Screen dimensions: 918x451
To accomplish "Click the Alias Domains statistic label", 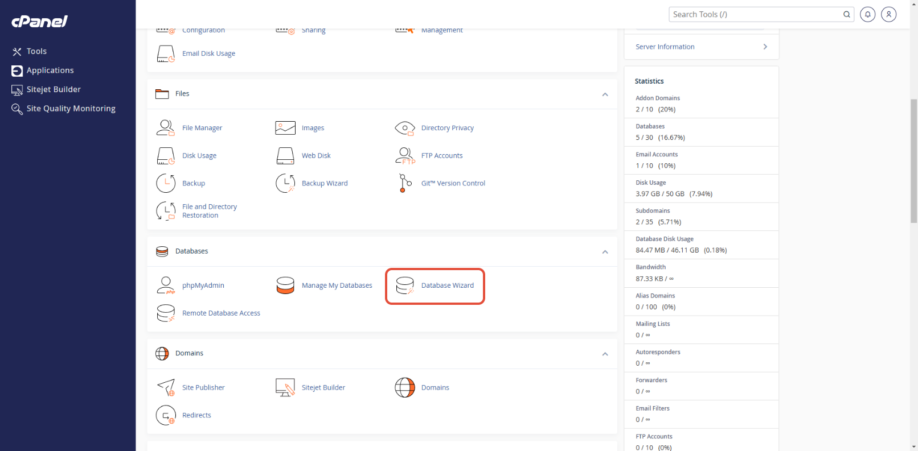I will click(655, 296).
